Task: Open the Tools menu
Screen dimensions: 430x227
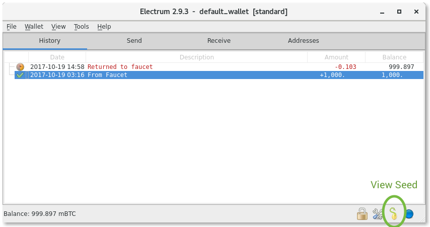Action: 81,27
